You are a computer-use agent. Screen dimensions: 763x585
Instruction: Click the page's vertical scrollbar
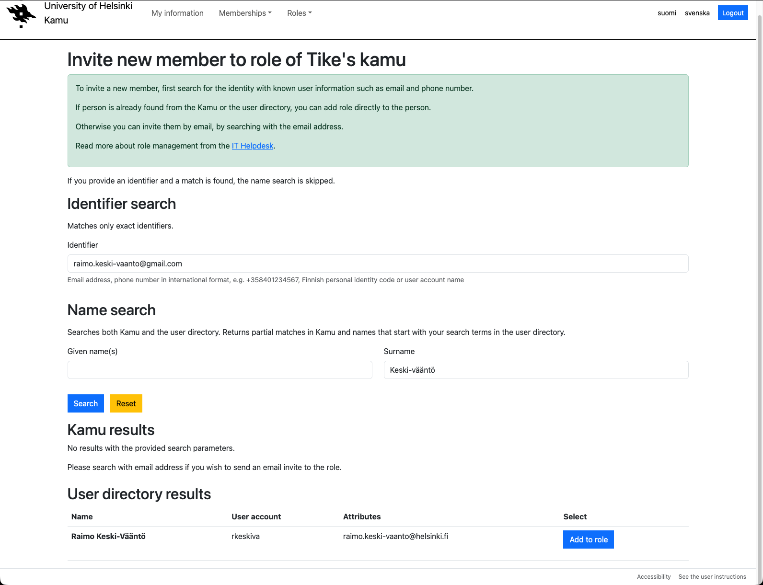[x=759, y=287]
